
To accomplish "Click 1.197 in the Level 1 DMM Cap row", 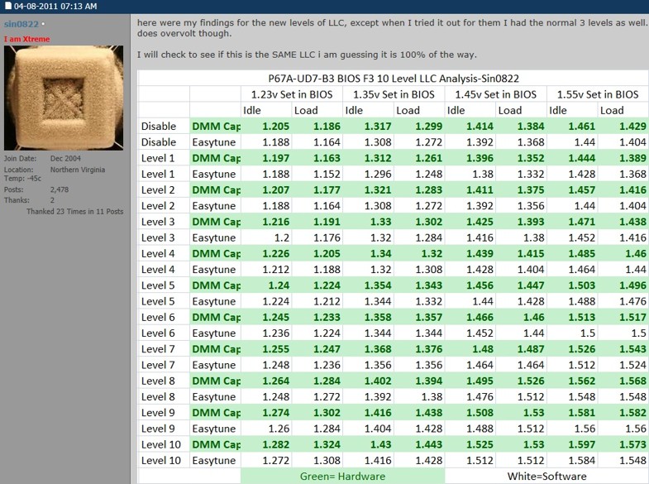I will [275, 158].
